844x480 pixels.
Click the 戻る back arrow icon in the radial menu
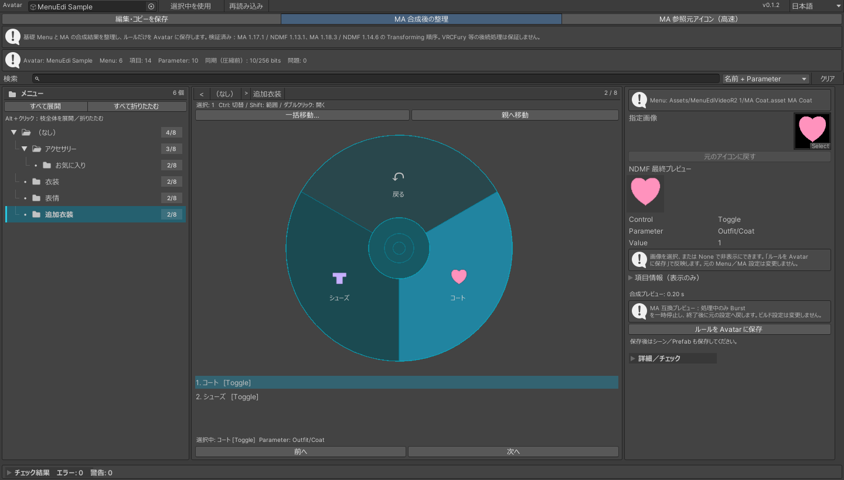[x=399, y=177]
